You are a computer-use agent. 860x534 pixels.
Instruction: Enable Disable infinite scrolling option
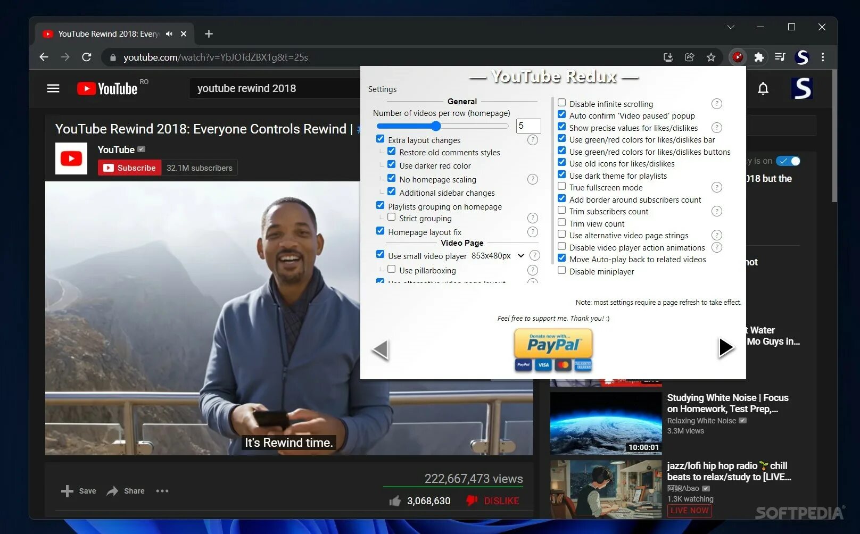[561, 103]
